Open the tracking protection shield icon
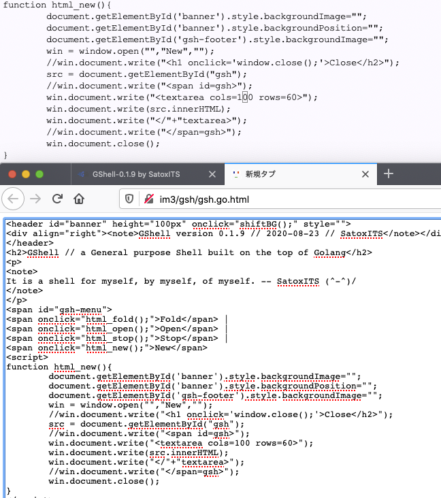The width and height of the screenshot is (441, 498). 129,199
